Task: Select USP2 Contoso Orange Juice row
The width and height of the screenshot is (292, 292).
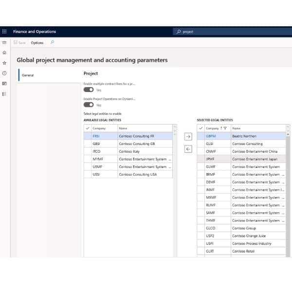Action: point(241,236)
